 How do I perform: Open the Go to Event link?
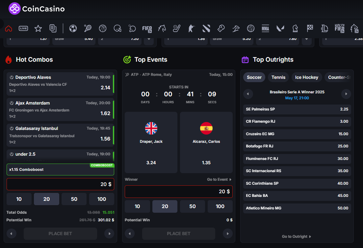(x=219, y=179)
